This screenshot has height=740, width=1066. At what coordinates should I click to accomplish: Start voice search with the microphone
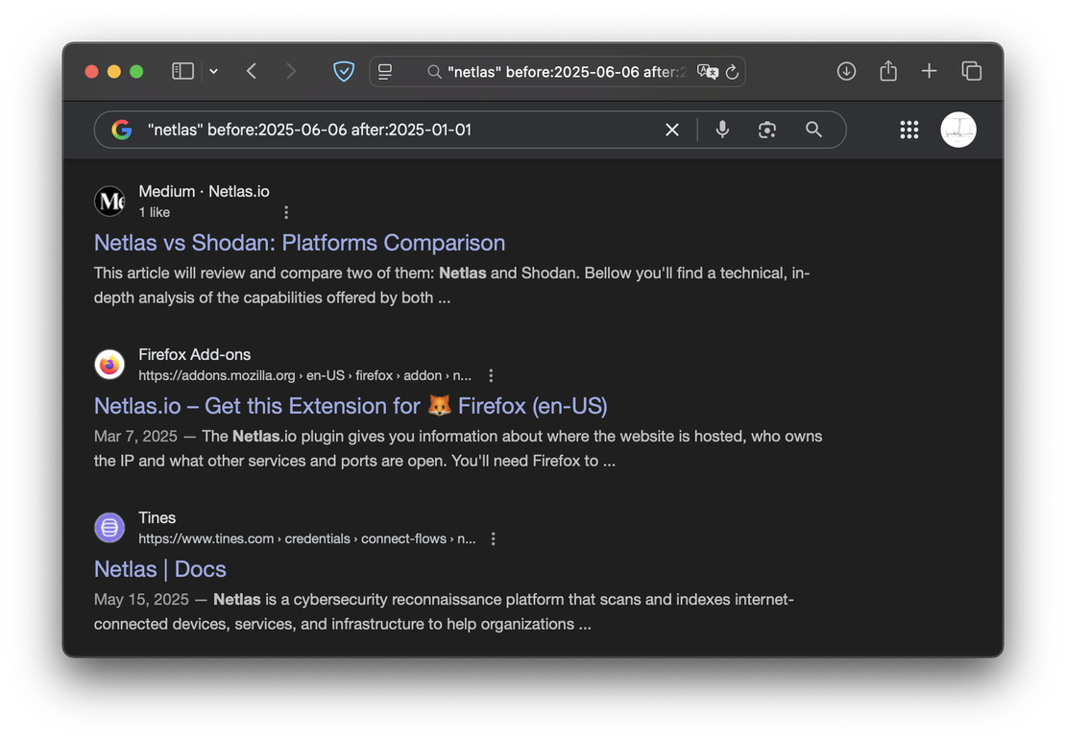[x=722, y=130]
